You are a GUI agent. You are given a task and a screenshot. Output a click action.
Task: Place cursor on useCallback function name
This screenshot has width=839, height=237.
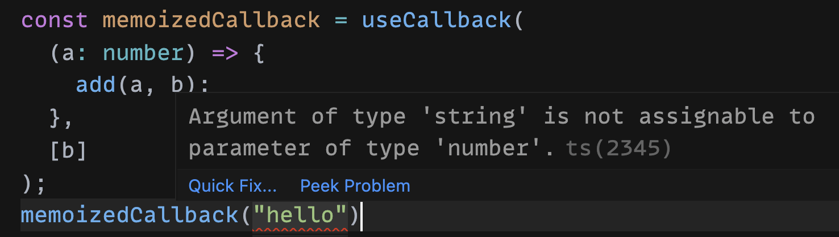tap(436, 20)
